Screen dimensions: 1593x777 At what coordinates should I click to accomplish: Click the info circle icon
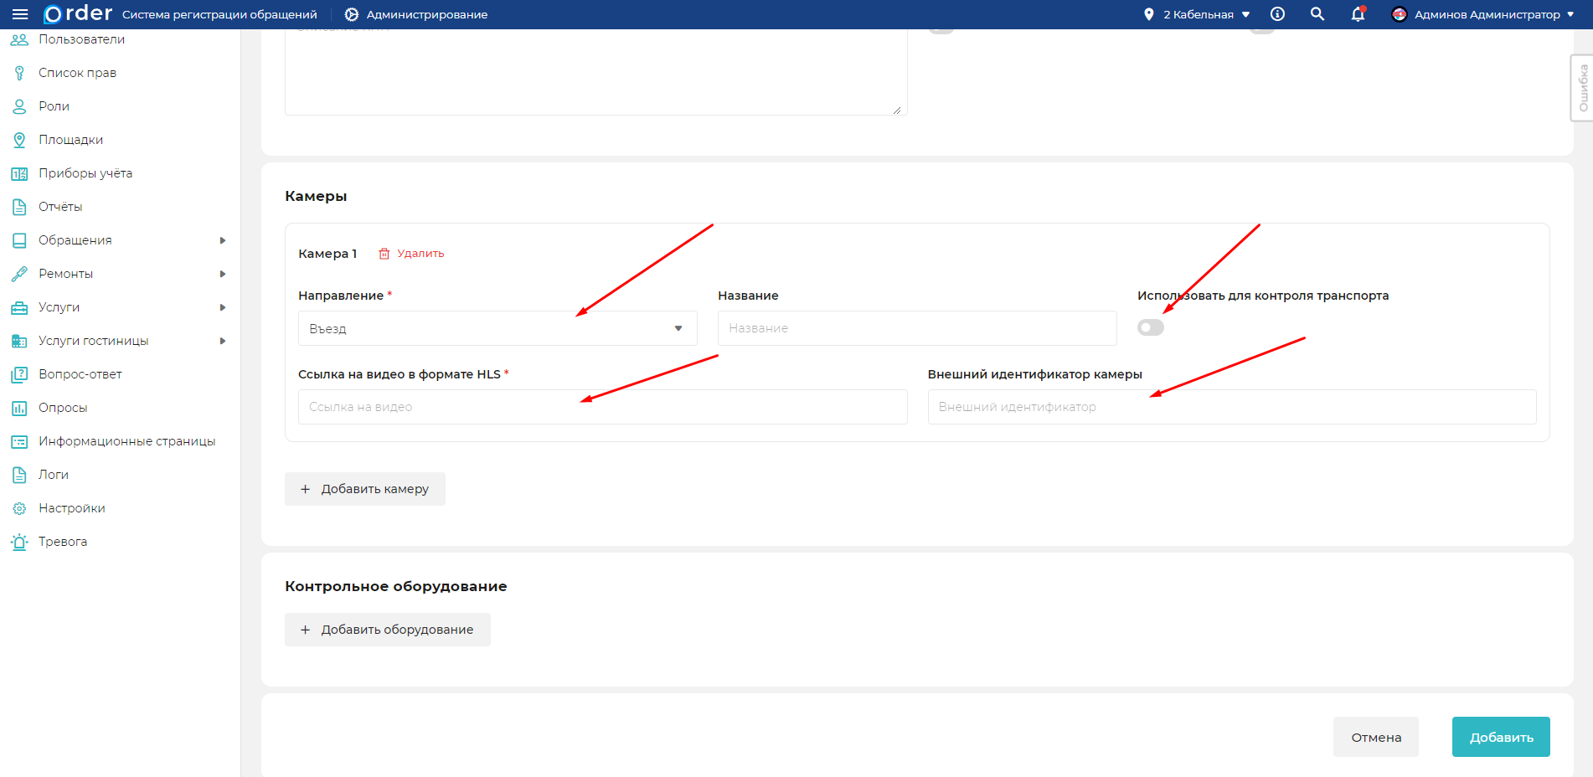(1277, 14)
